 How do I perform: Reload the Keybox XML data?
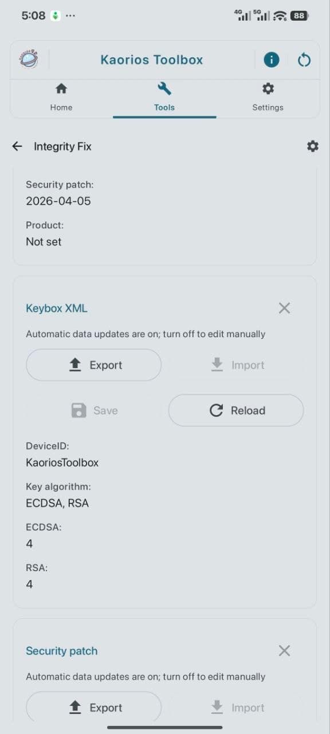pos(236,411)
